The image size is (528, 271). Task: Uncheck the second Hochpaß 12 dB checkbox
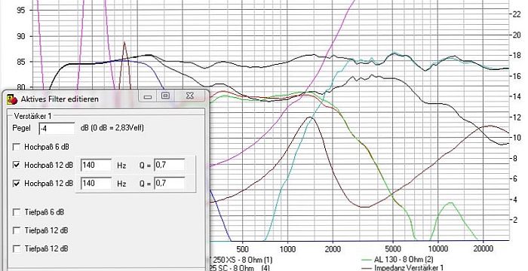(x=16, y=183)
